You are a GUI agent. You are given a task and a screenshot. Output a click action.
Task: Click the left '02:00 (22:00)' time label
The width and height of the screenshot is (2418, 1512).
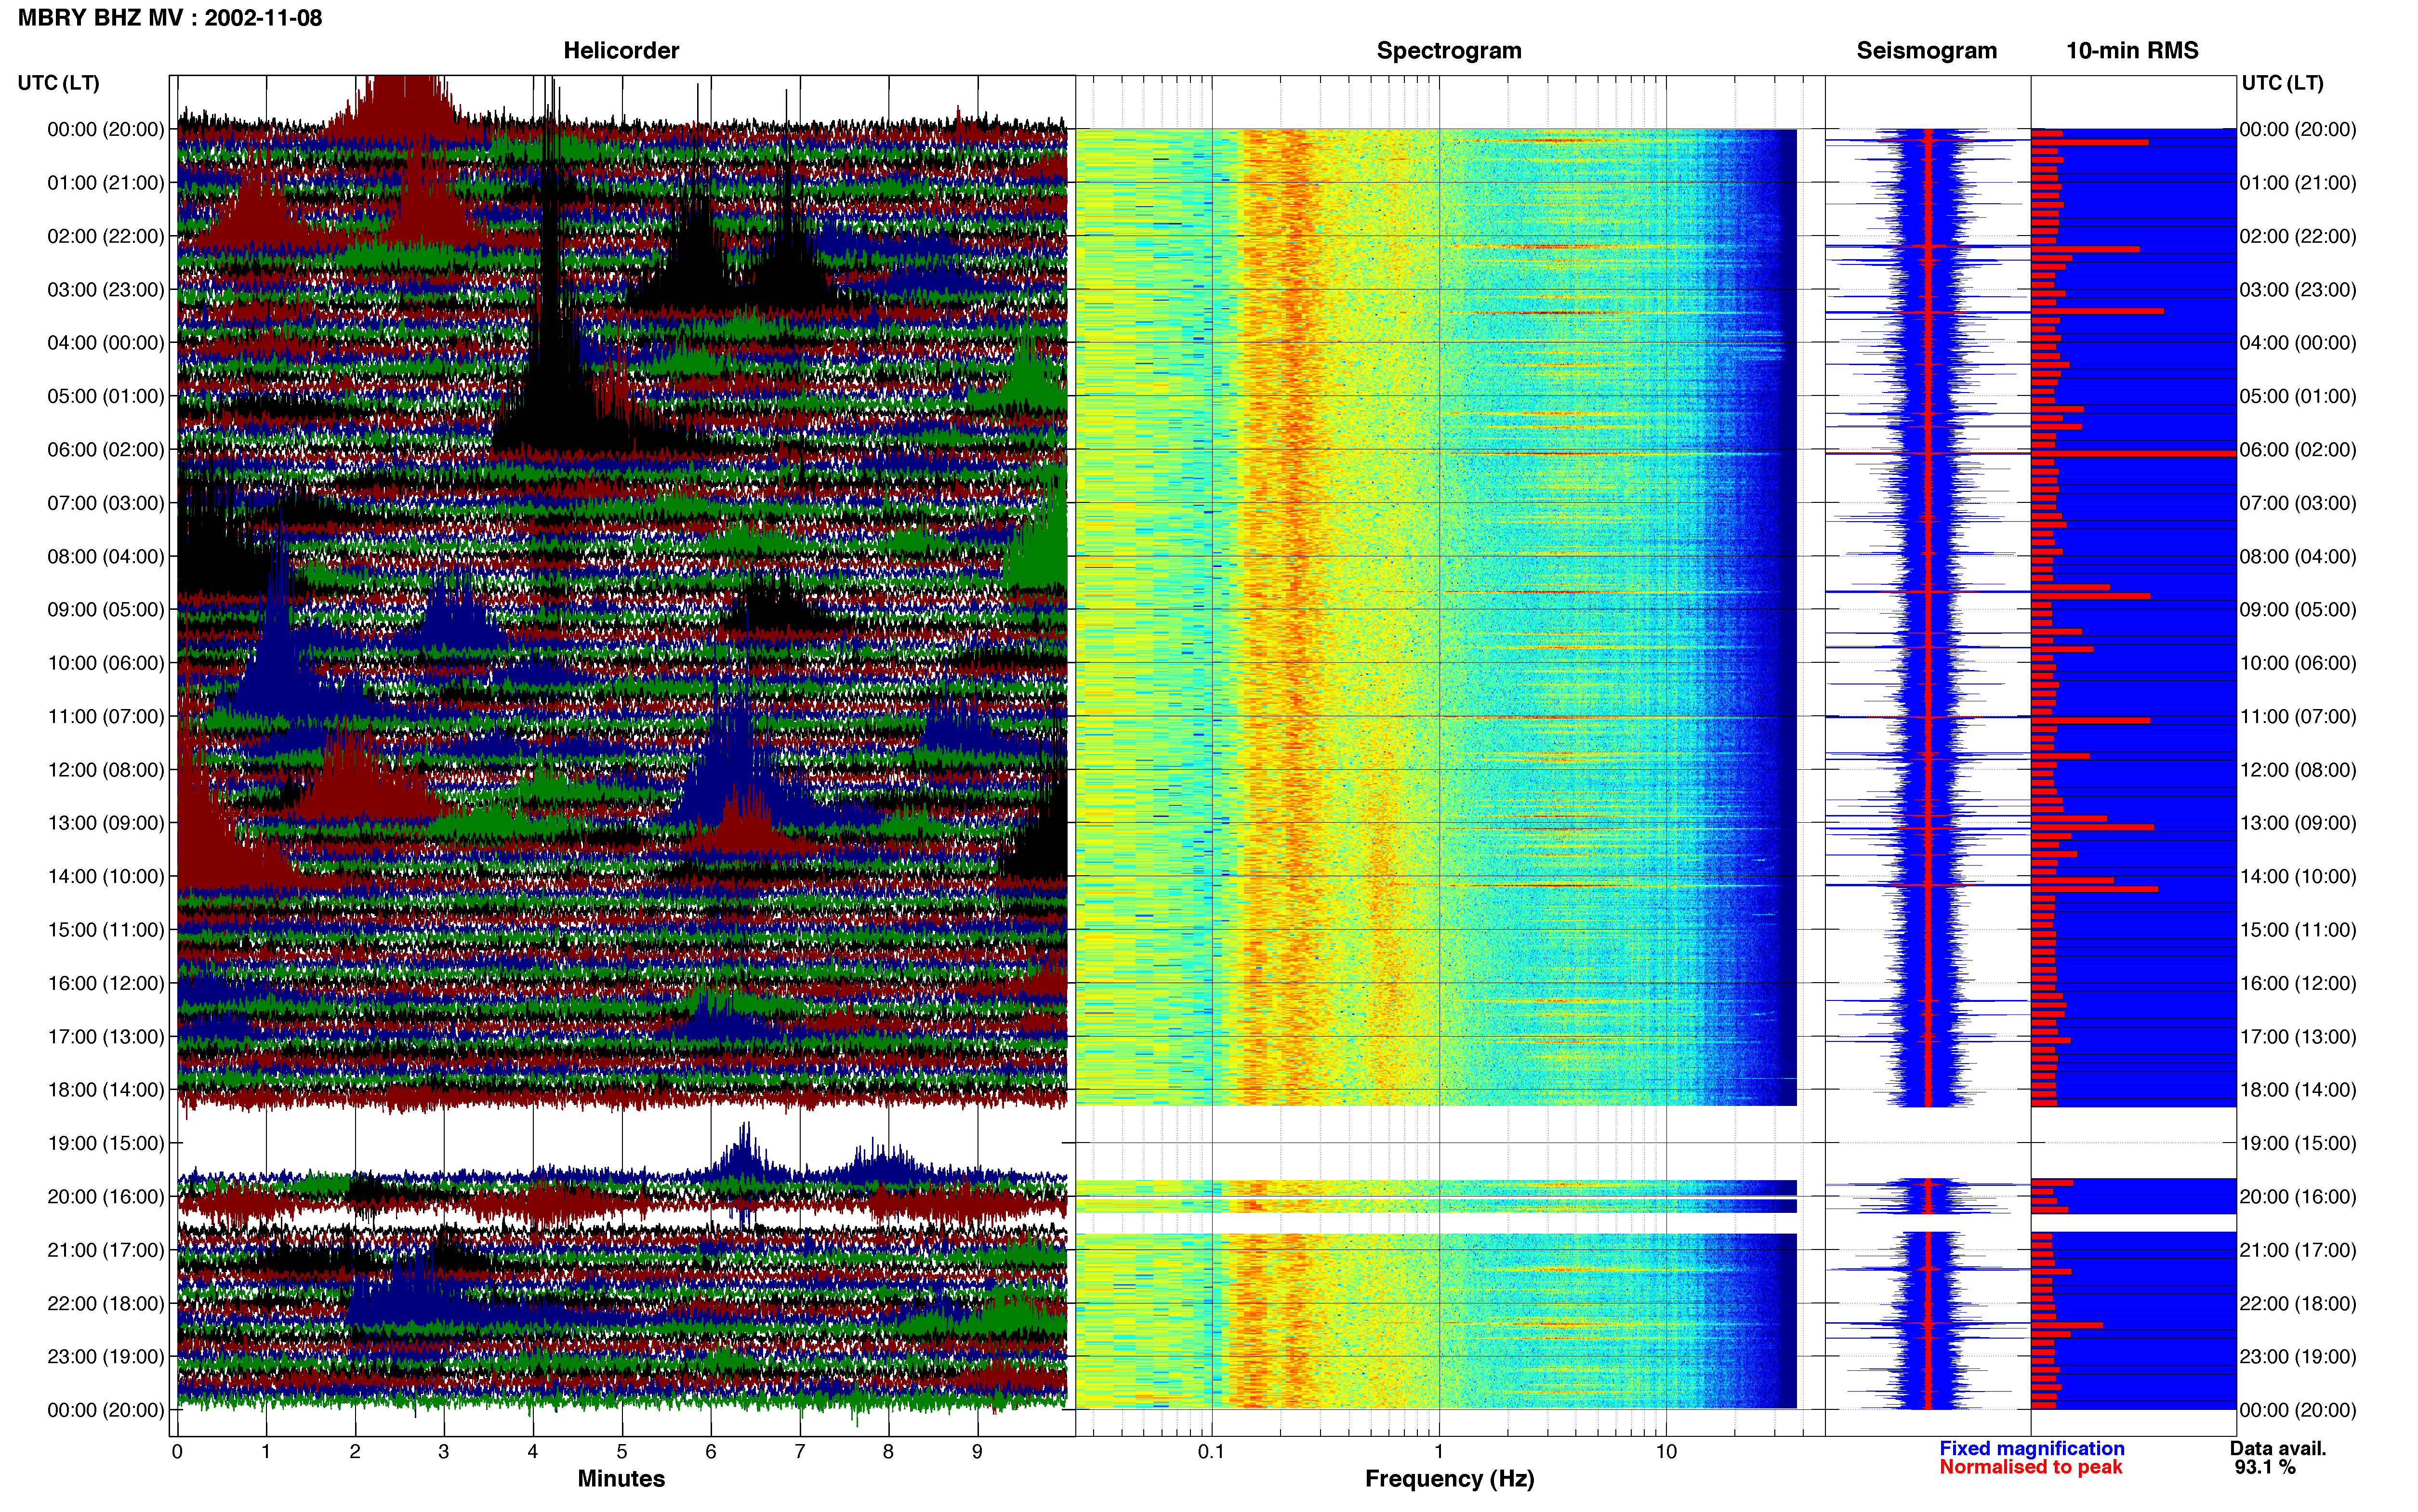[106, 236]
